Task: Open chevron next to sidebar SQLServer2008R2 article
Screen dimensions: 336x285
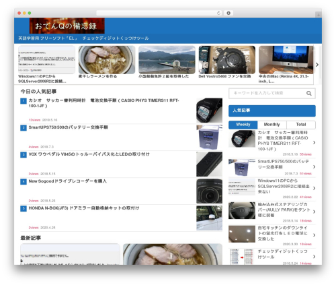Action: pos(314,188)
